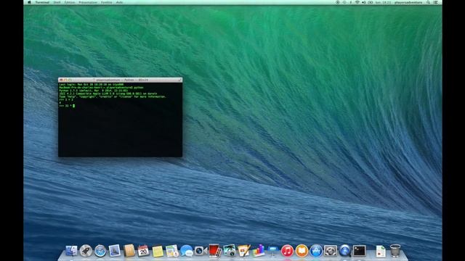This screenshot has height=261, width=465.
Task: Open the Présentation menu
Action: coord(88,2)
